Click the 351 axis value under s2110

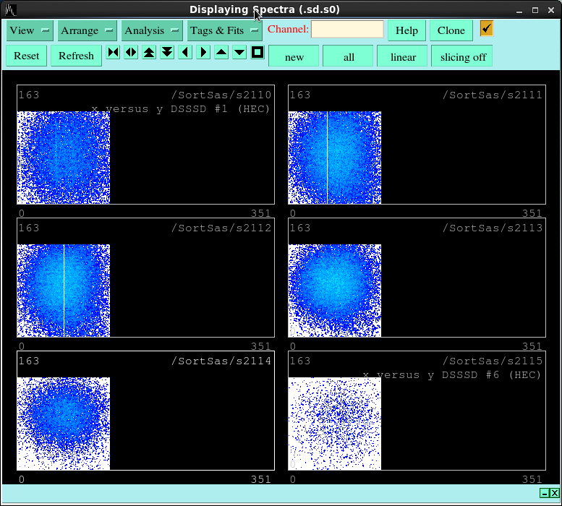click(x=260, y=213)
